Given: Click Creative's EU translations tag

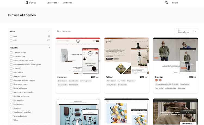Looking at the screenshot, I should [x=167, y=84].
